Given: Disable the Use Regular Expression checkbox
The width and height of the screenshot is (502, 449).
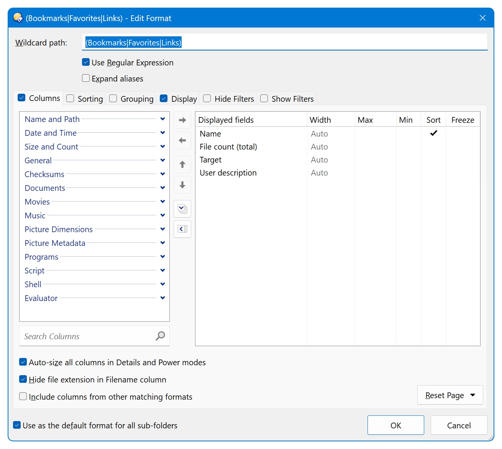Looking at the screenshot, I should coord(85,62).
